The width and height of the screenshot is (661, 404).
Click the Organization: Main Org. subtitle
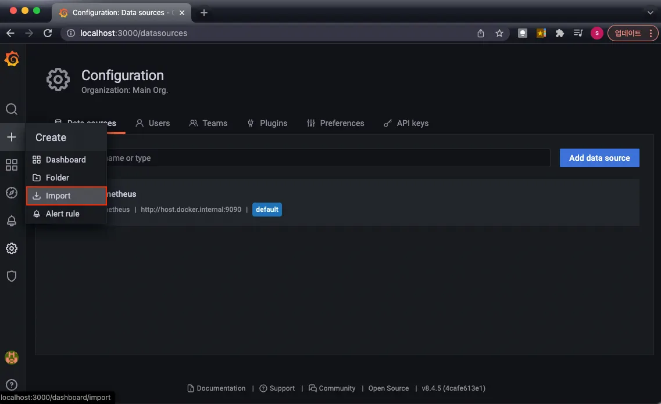coord(124,90)
